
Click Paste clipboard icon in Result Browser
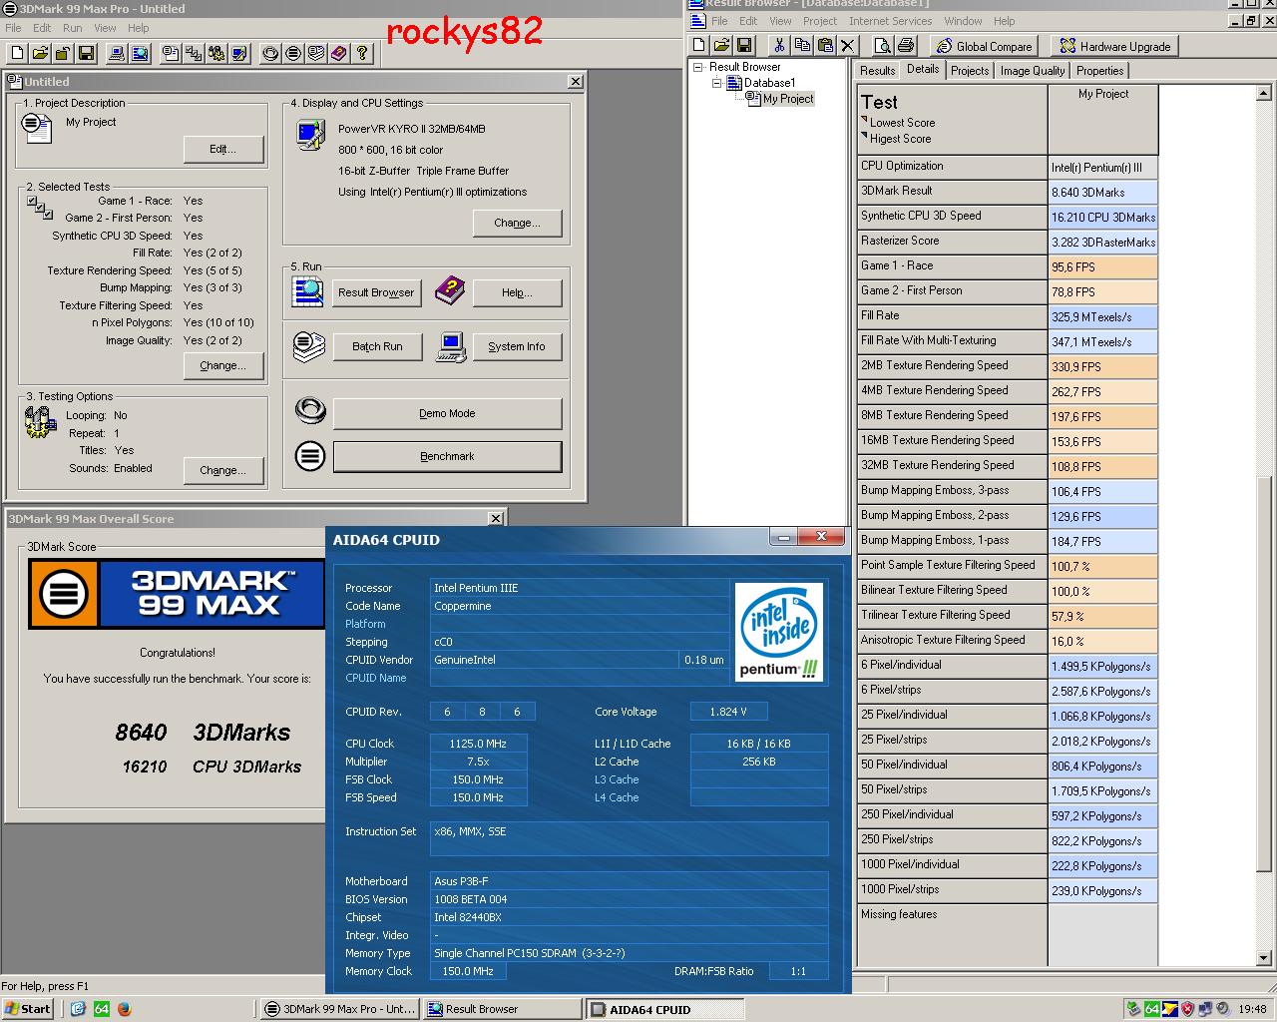[x=825, y=45]
